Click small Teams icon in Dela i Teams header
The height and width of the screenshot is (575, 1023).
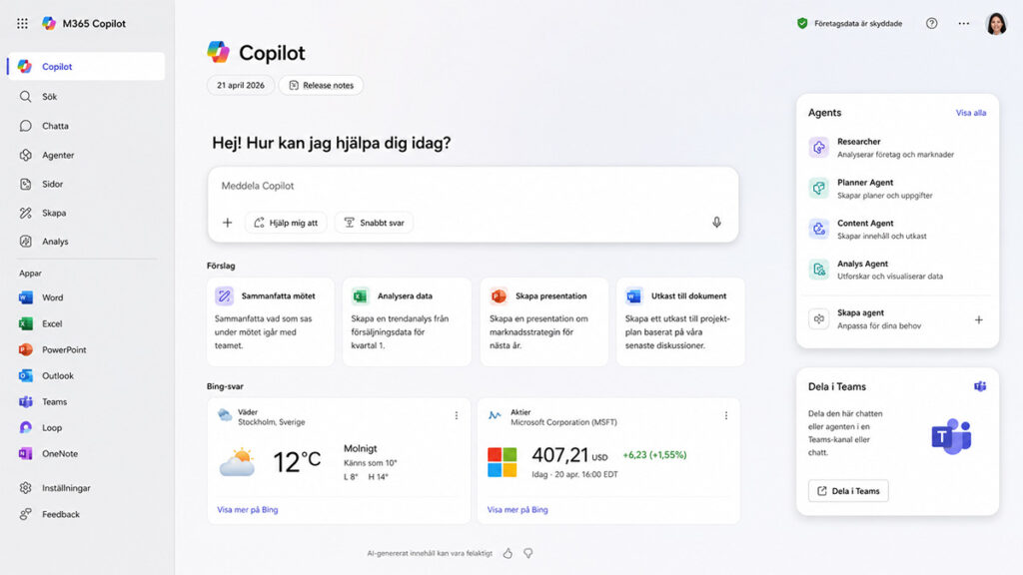(980, 386)
